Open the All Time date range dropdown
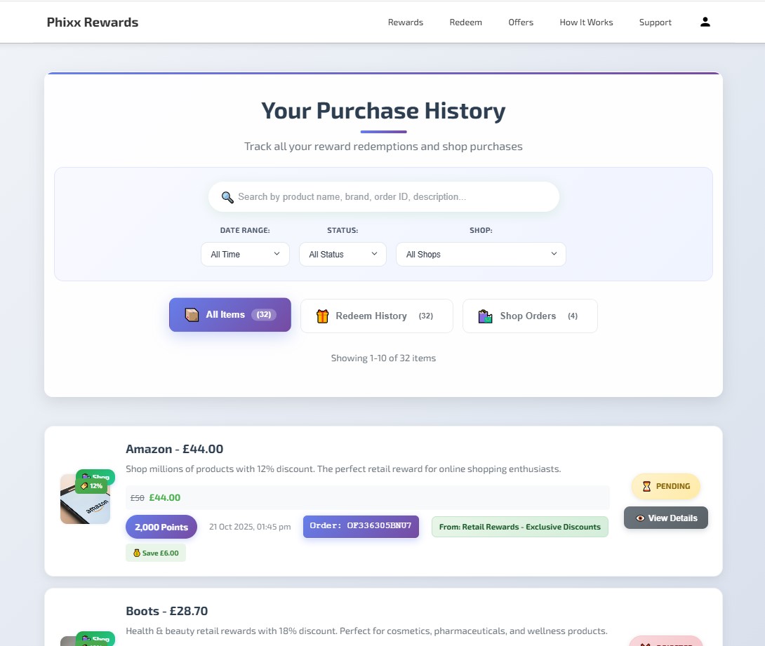This screenshot has width=765, height=646. (244, 254)
